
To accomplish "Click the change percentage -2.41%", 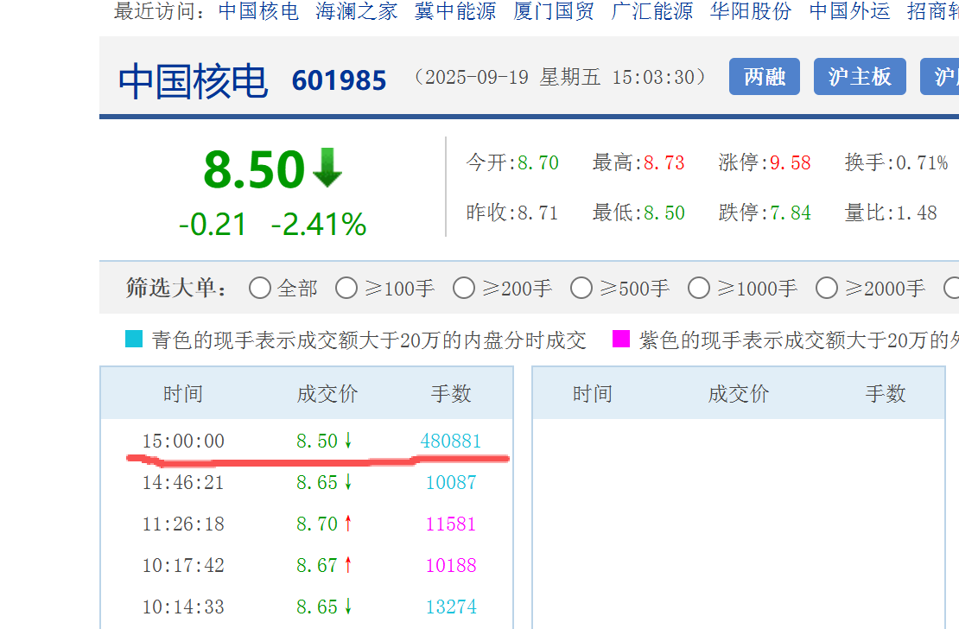I will pos(319,224).
